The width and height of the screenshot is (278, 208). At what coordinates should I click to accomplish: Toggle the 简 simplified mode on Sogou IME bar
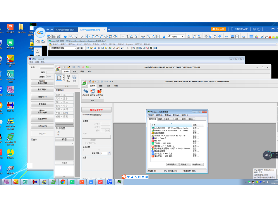tap(147, 177)
